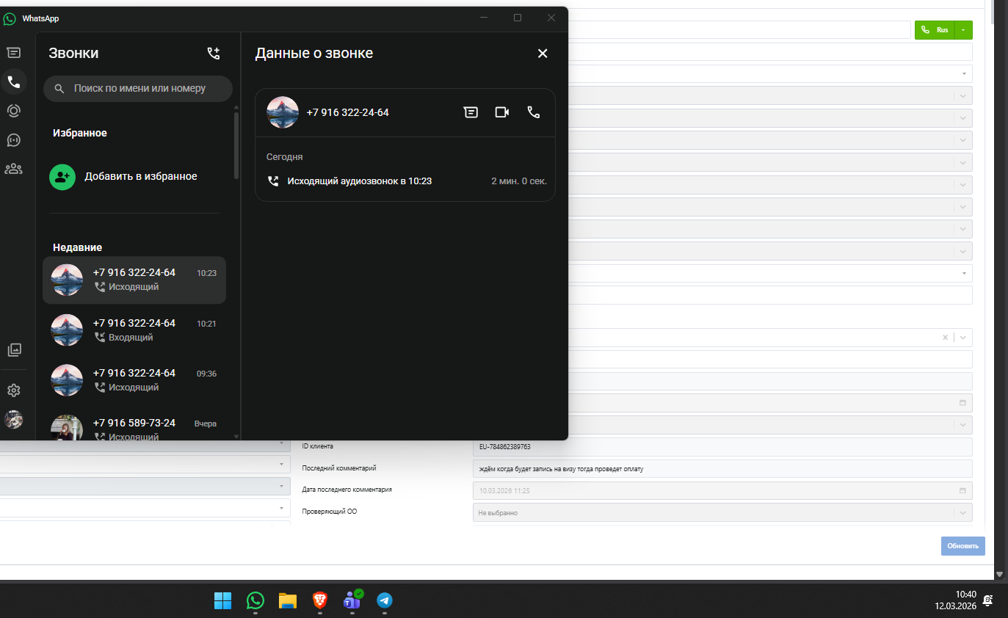
Task: Click green Rus call button in CRM
Action: pyautogui.click(x=935, y=30)
